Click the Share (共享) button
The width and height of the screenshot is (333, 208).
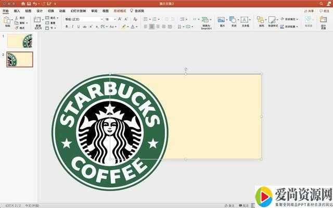pos(309,10)
